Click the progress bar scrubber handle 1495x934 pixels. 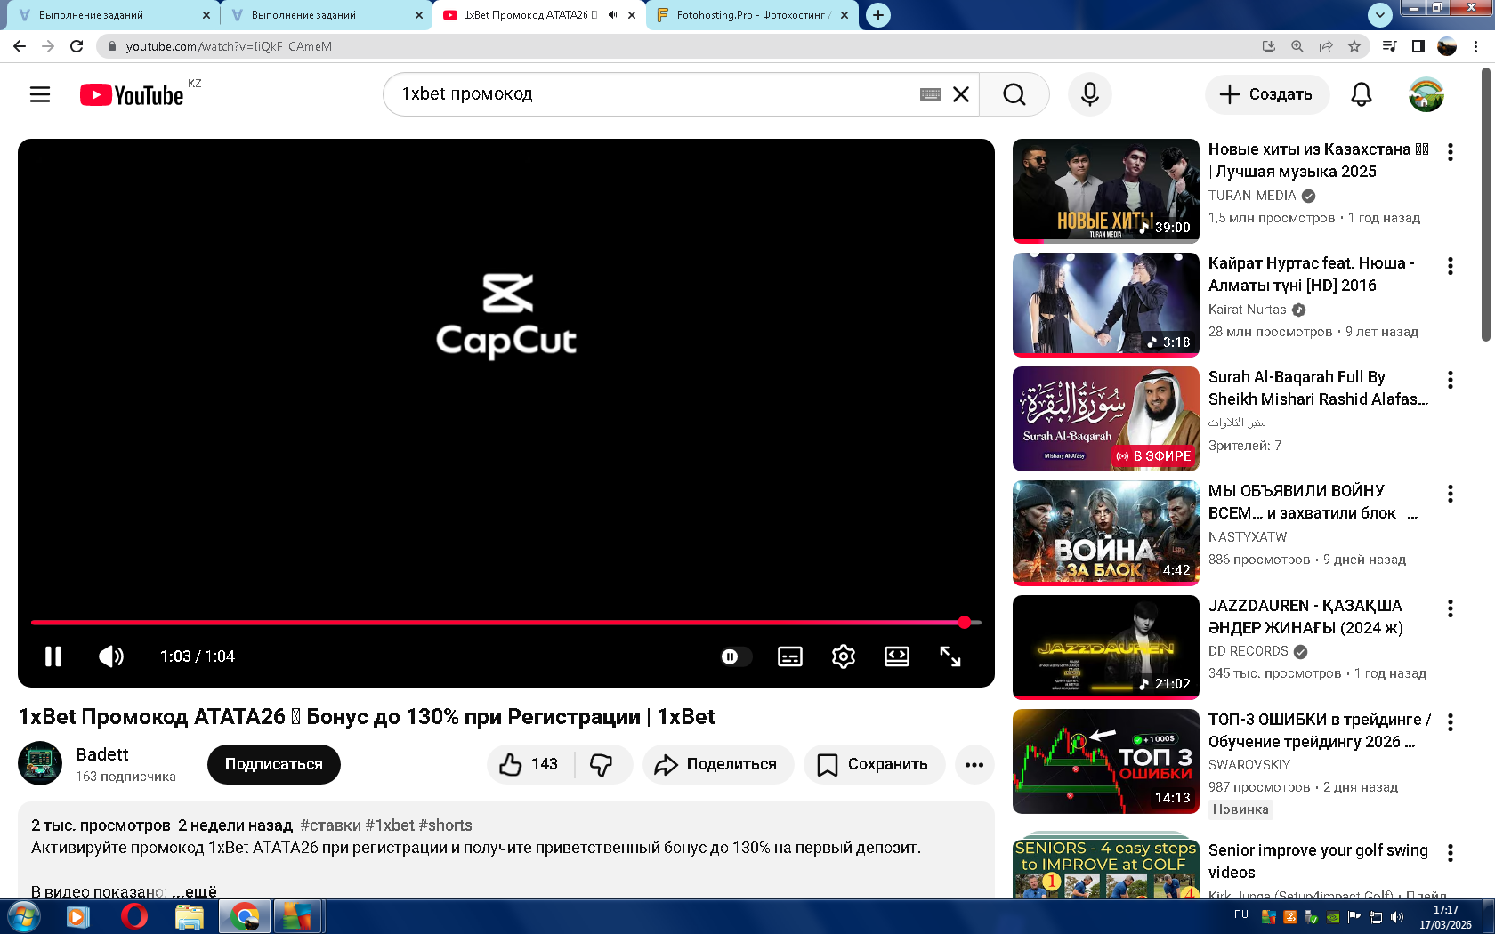pyautogui.click(x=965, y=623)
